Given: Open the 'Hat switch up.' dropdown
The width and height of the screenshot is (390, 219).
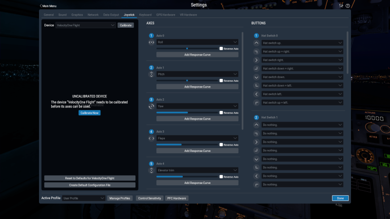Looking at the screenshot, I should [302, 43].
